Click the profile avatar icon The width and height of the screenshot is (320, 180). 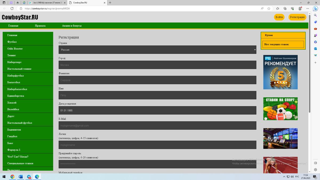pyautogui.click(x=300, y=9)
